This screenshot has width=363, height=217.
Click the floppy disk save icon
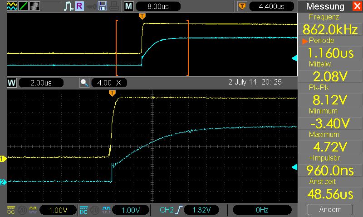pyautogui.click(x=102, y=6)
